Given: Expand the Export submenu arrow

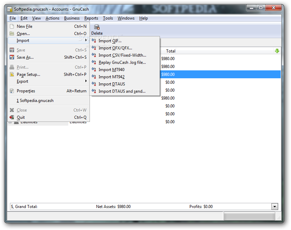Looking at the screenshot, I should click(86, 81).
